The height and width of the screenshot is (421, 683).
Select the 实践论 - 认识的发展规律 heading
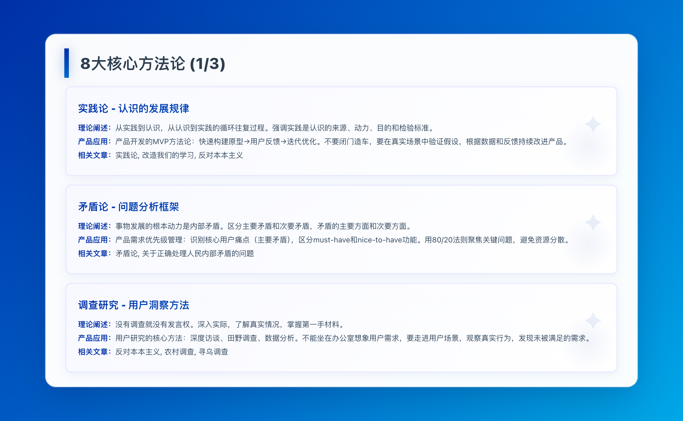click(133, 109)
